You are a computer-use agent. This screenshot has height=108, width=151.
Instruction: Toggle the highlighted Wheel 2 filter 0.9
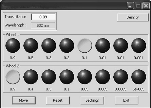point(13,77)
